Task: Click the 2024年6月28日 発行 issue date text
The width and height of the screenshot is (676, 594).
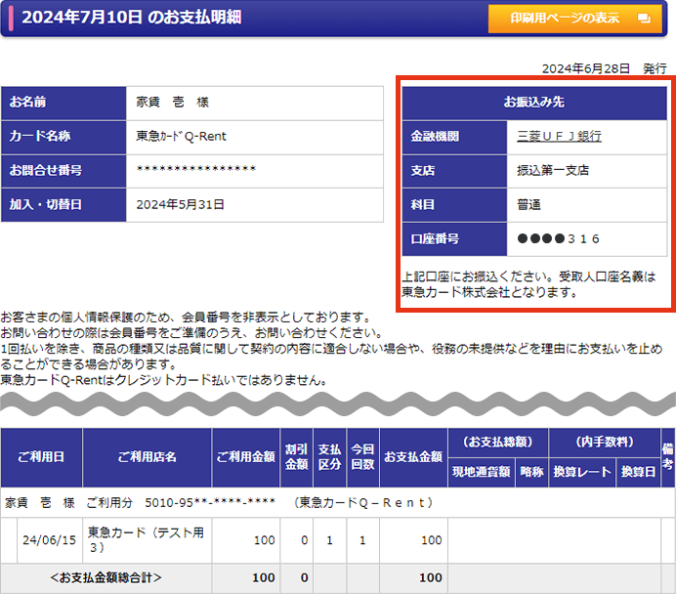Action: tap(604, 68)
